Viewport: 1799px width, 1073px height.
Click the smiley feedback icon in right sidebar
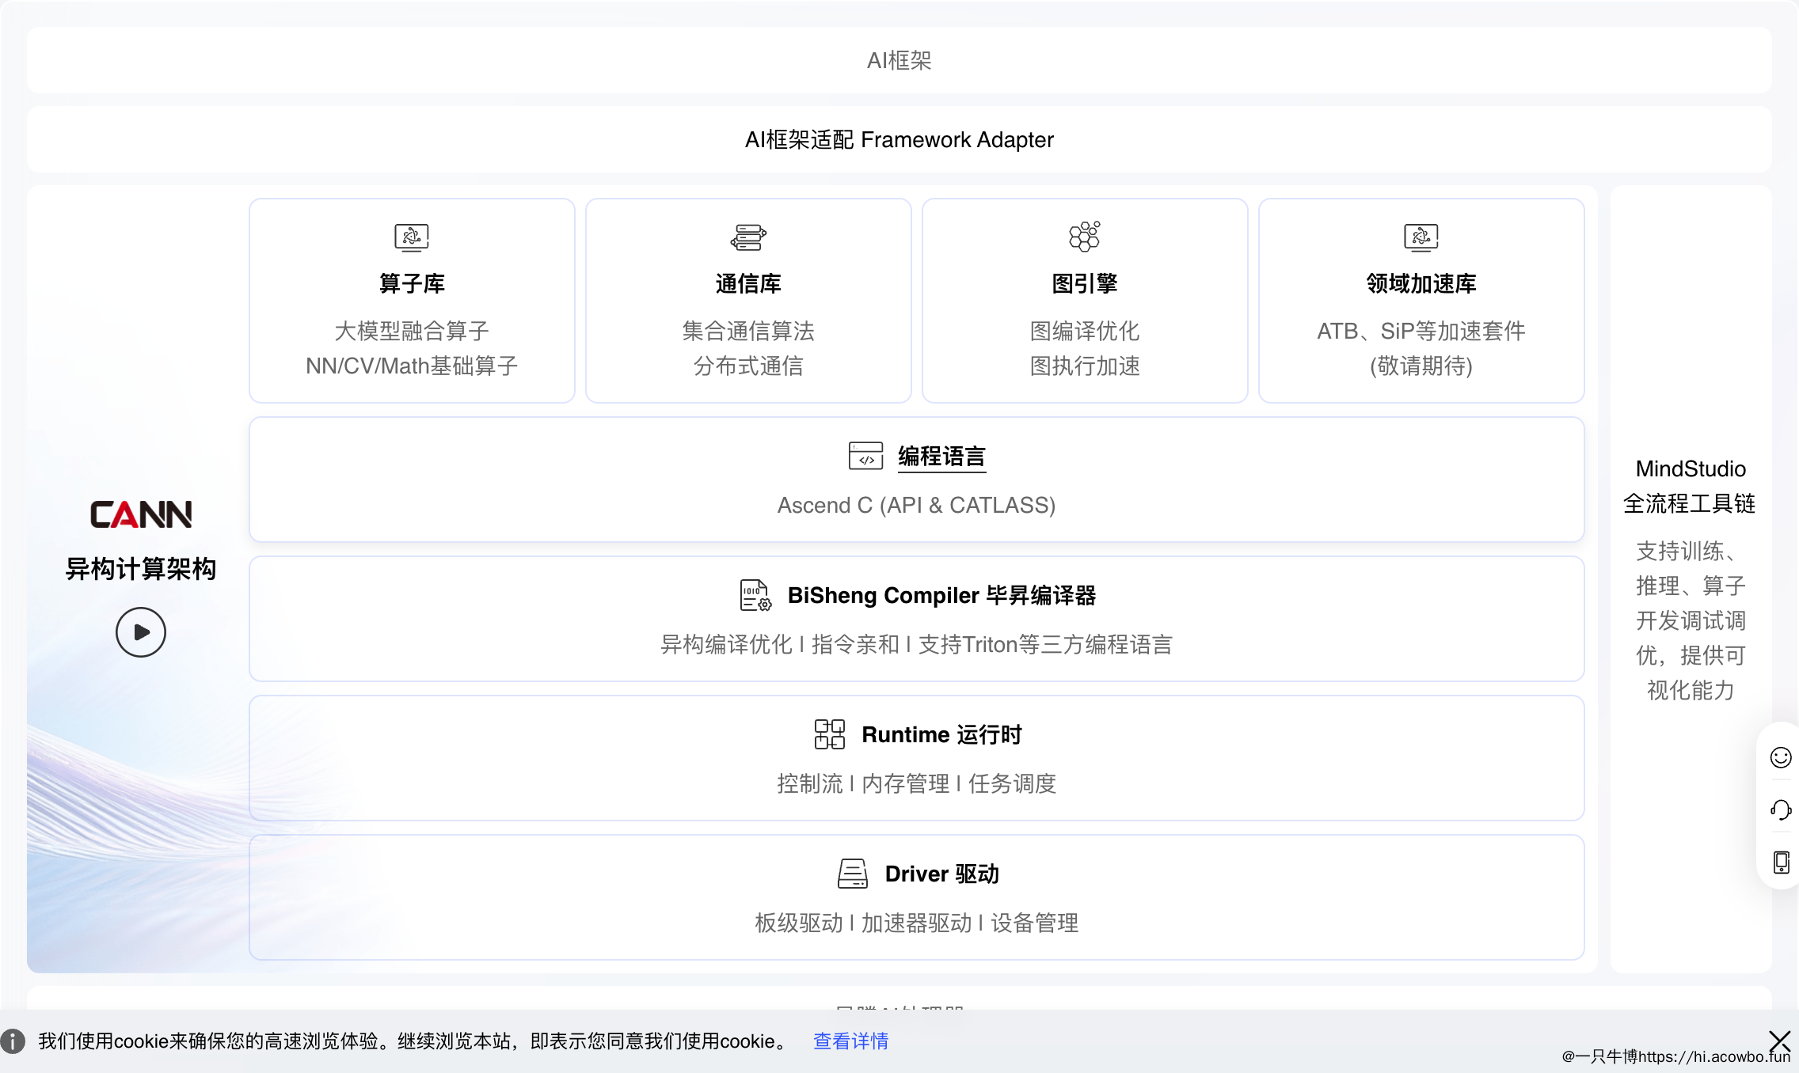click(1779, 757)
